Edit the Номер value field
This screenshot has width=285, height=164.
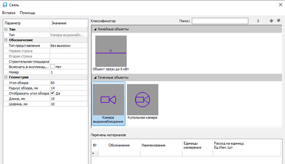(x=69, y=72)
